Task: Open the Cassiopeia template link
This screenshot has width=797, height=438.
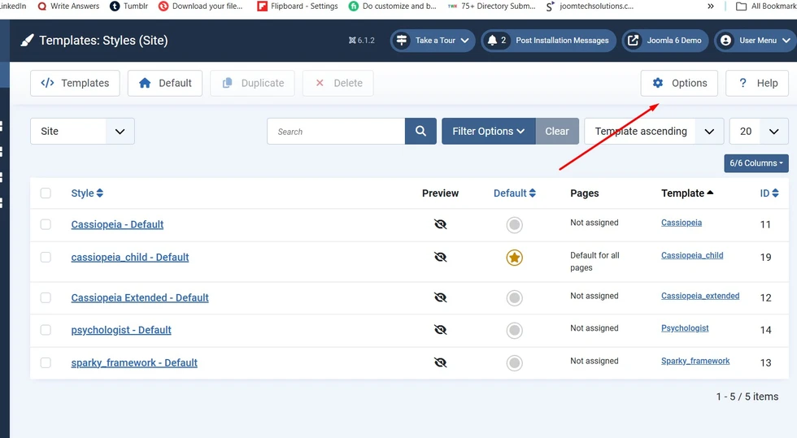Action: pos(682,223)
